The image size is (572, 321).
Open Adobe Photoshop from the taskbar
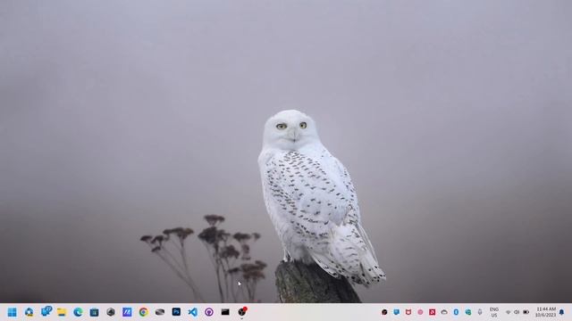pyautogui.click(x=176, y=312)
